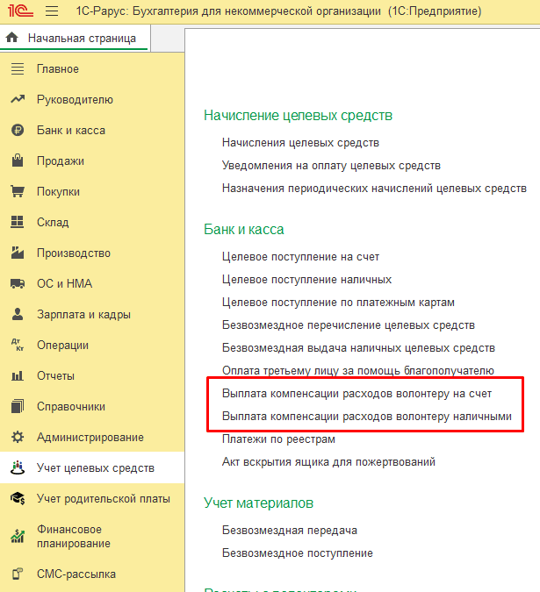This screenshot has height=592, width=540.
Task: Click the Продажи shopping bag icon
Action: 17,161
